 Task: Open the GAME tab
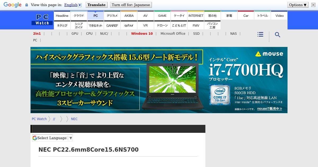tap(162, 16)
